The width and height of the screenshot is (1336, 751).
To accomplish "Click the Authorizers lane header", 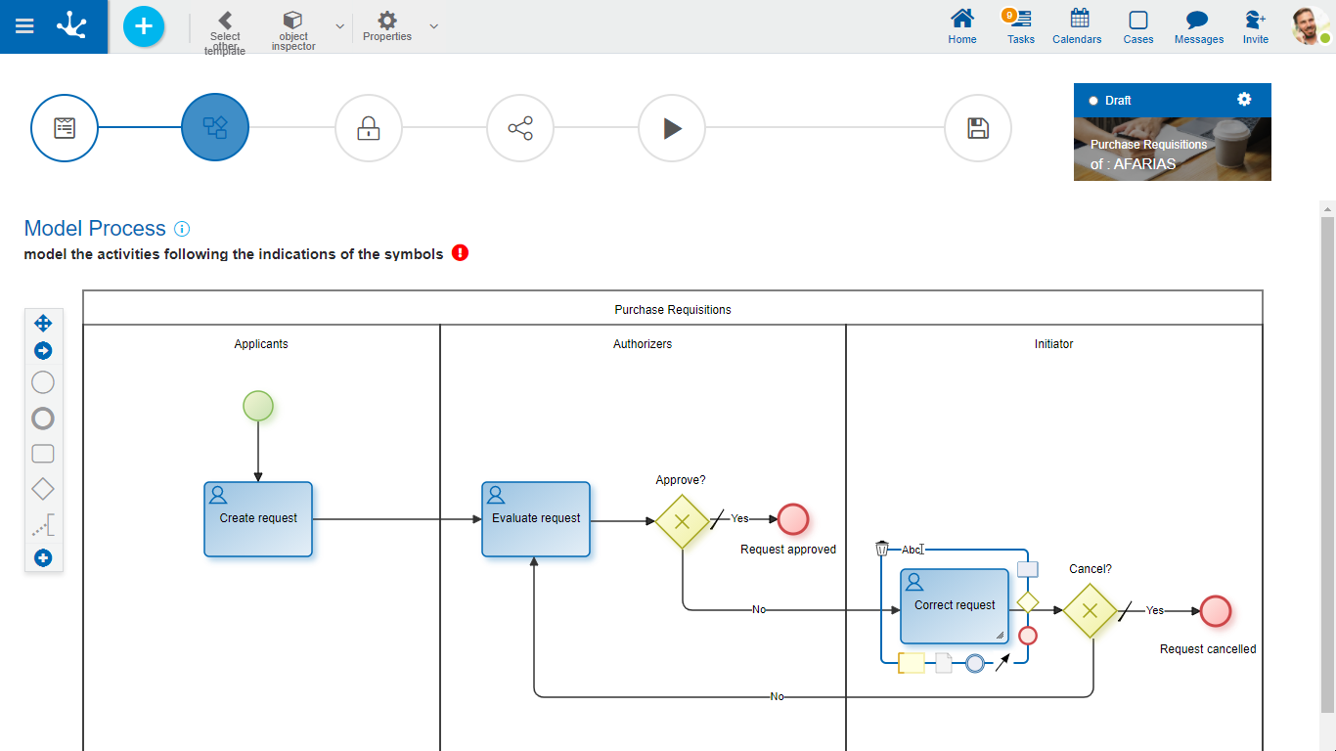I will pyautogui.click(x=643, y=344).
